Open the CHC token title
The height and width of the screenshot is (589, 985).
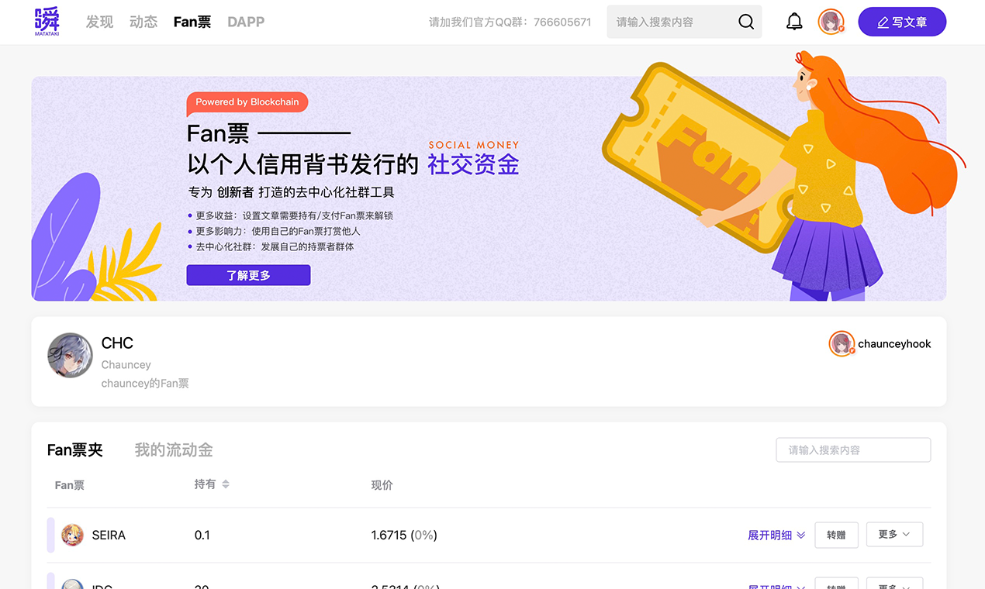pyautogui.click(x=117, y=343)
